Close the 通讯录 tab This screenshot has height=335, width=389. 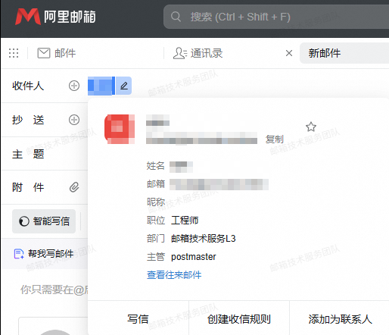click(289, 53)
